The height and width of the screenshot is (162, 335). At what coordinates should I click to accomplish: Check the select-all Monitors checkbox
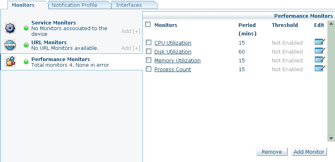(x=148, y=25)
